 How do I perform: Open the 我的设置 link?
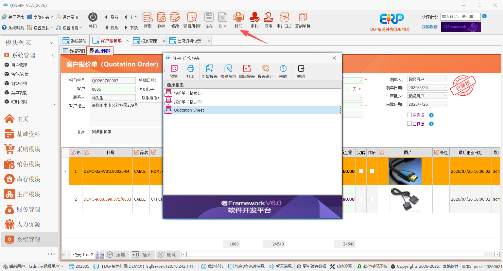(x=430, y=27)
